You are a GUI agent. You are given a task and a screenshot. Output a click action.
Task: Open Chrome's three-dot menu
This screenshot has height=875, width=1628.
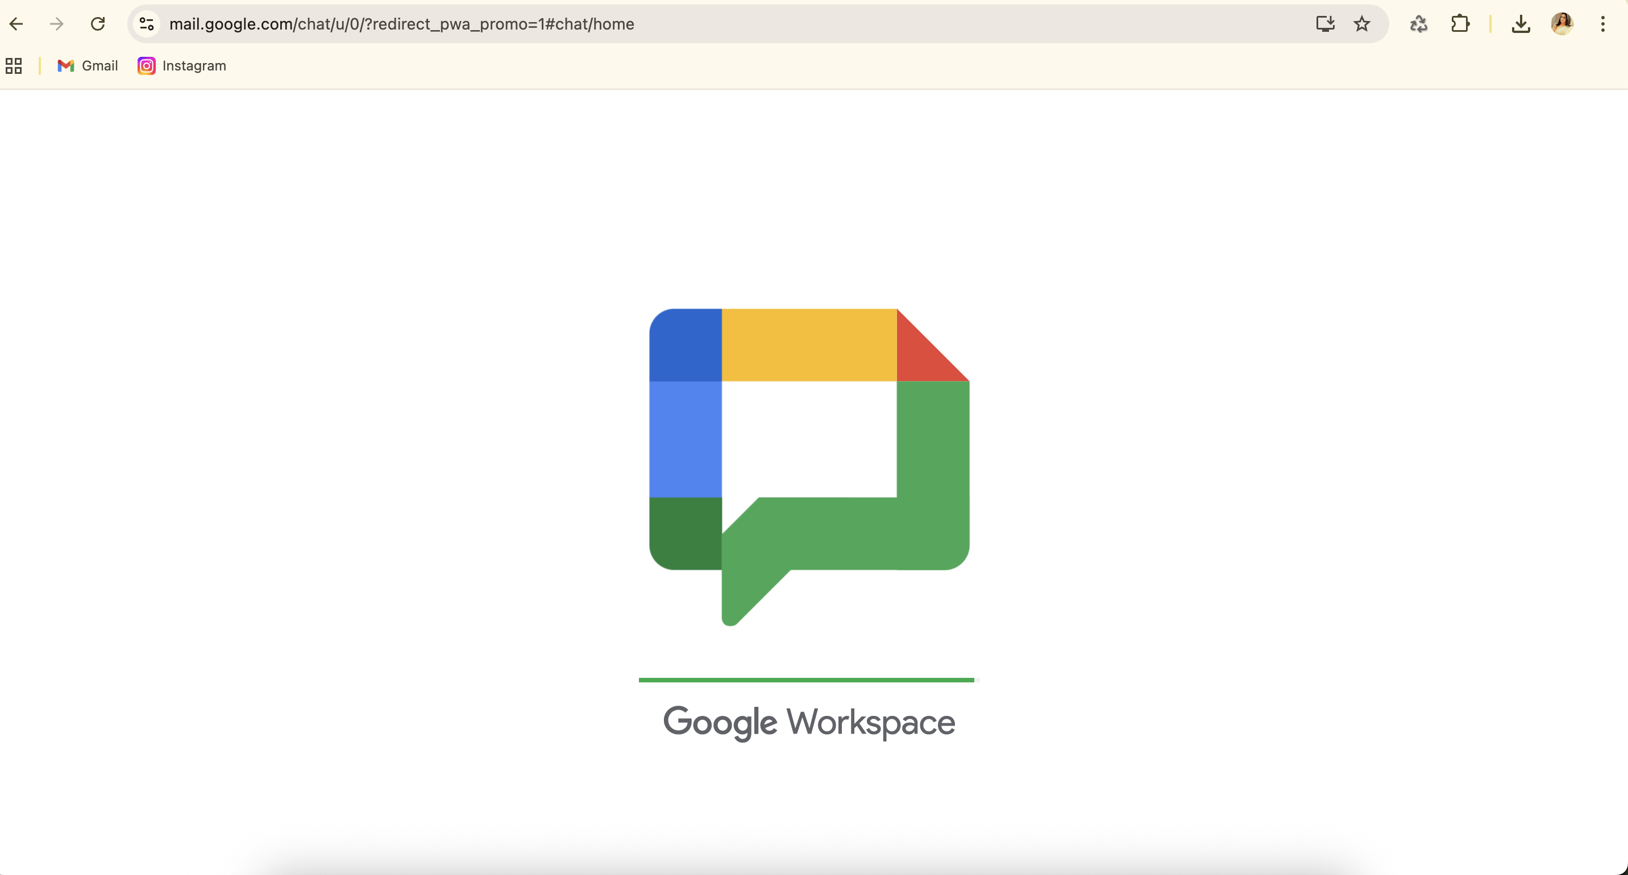[1603, 24]
